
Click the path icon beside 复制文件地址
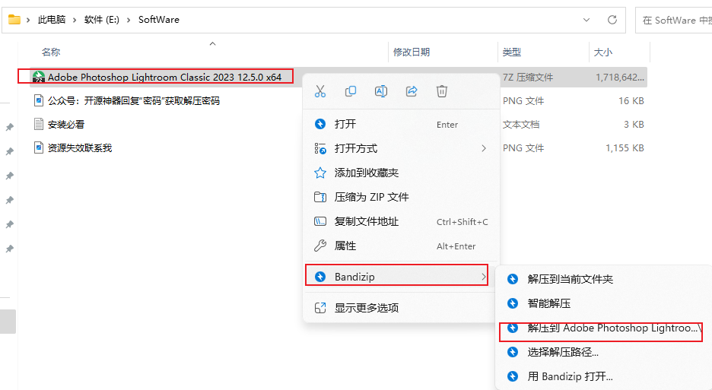pos(320,221)
